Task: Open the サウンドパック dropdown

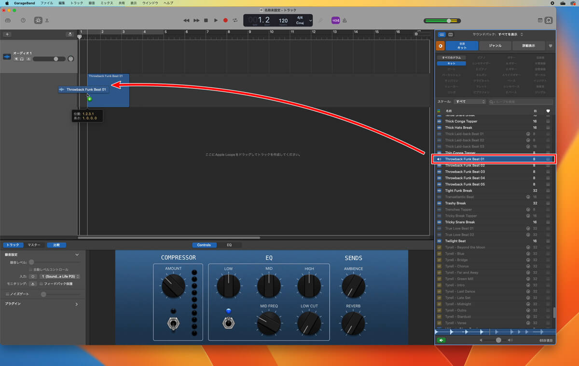Action: (510, 34)
